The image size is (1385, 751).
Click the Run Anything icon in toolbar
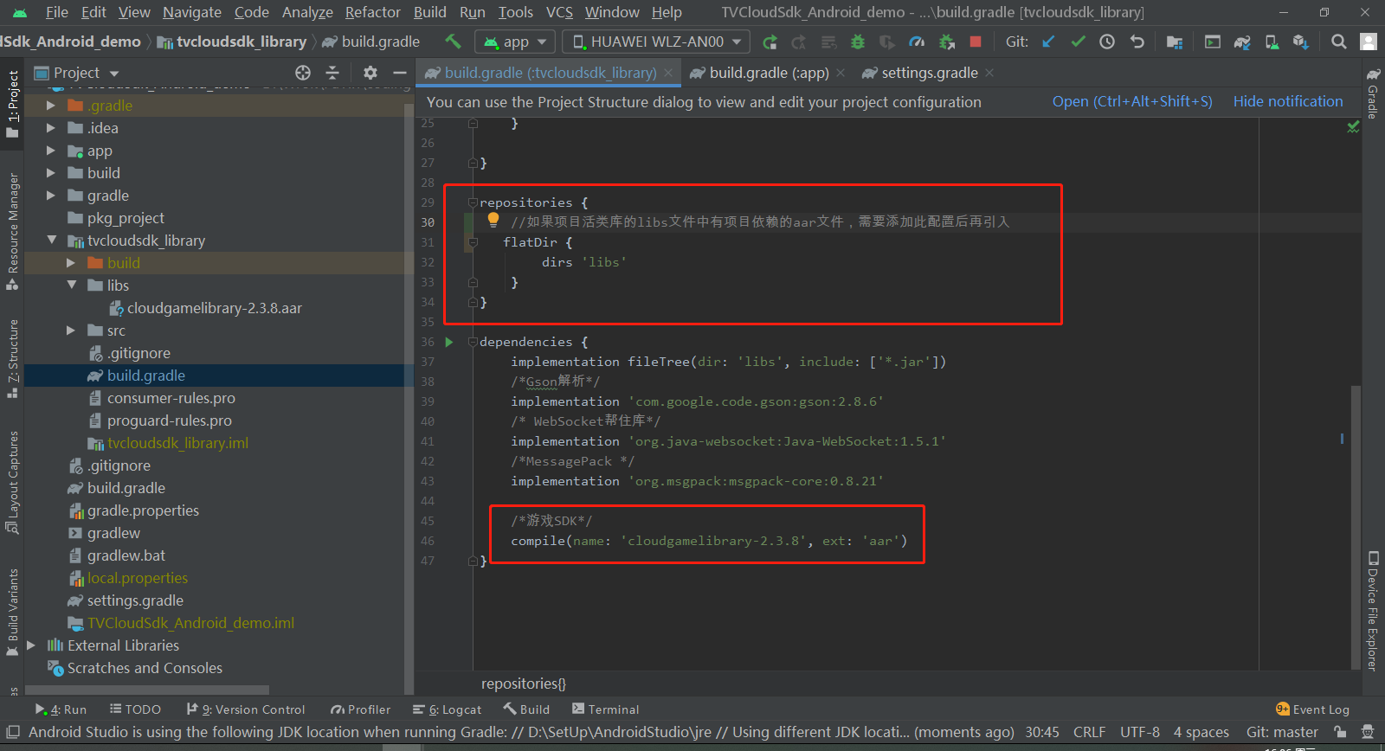pyautogui.click(x=1213, y=42)
